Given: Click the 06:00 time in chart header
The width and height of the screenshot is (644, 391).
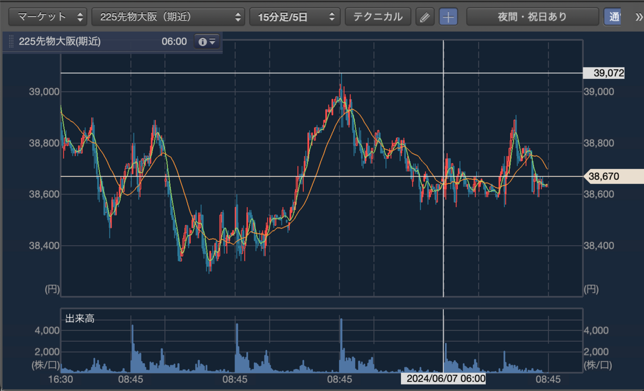Looking at the screenshot, I should coord(174,41).
